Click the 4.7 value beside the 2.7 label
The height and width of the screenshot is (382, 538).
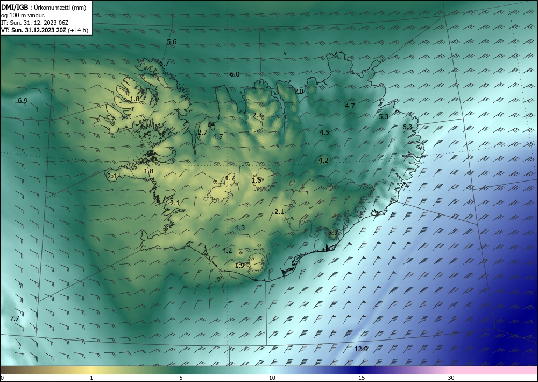218,136
